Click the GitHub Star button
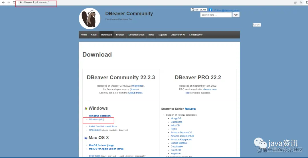This screenshot has height=158, width=308. 195,10
